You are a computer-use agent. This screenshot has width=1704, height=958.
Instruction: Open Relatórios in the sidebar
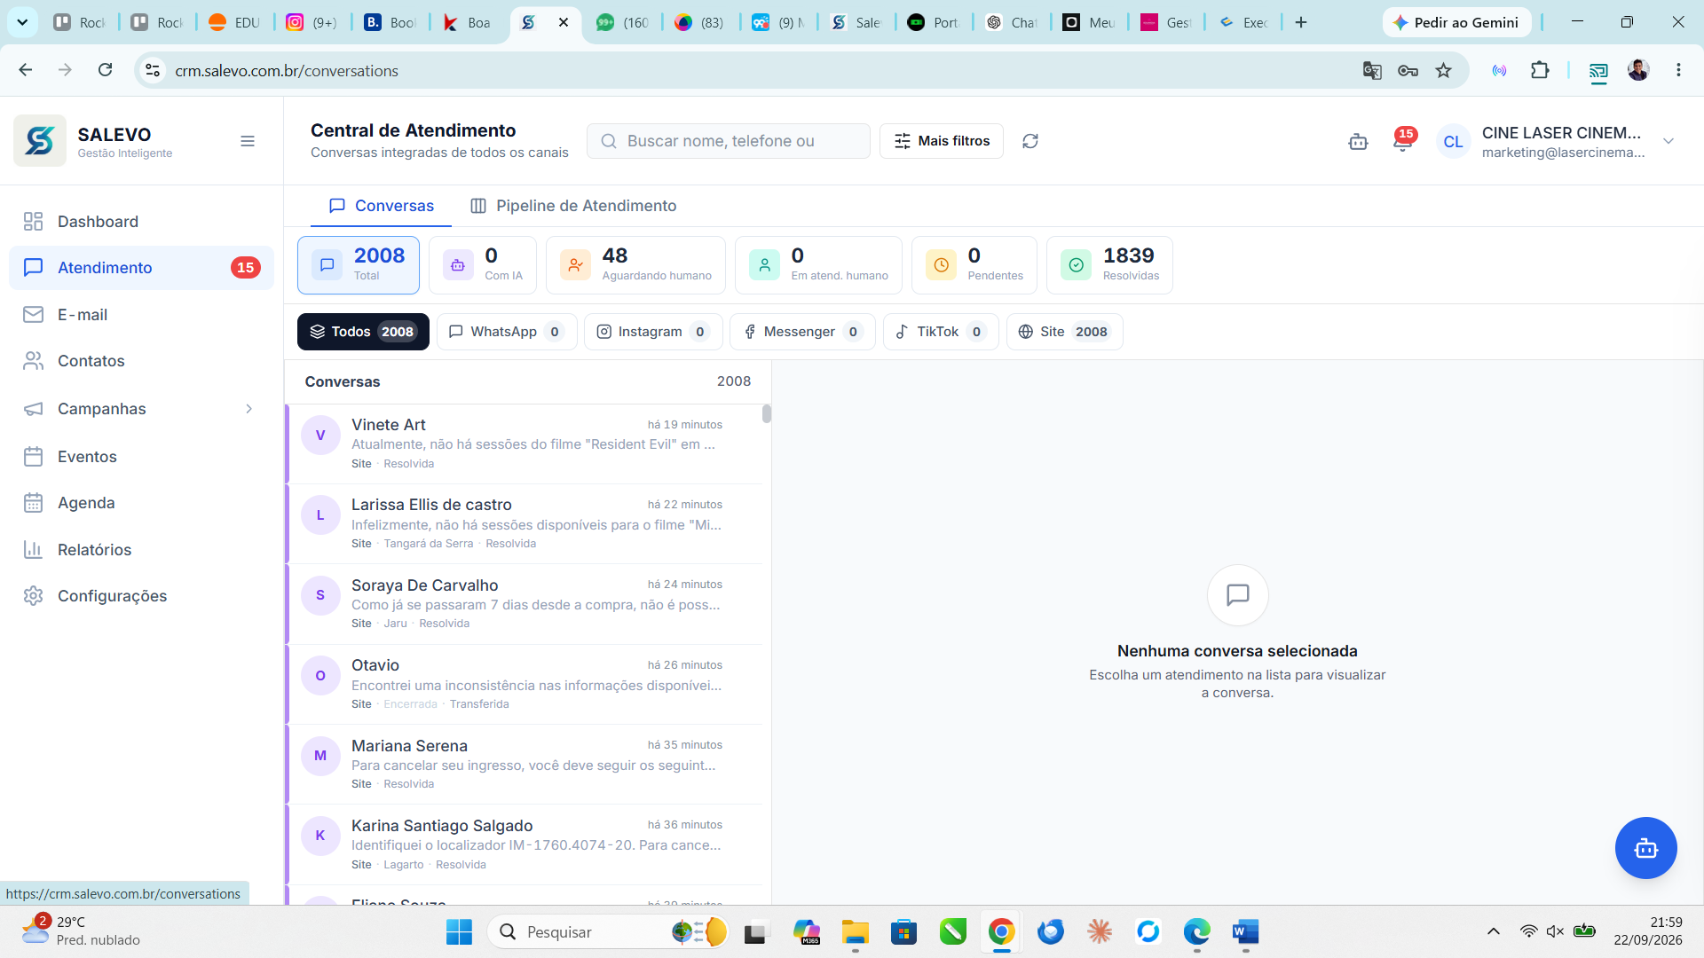142,550
